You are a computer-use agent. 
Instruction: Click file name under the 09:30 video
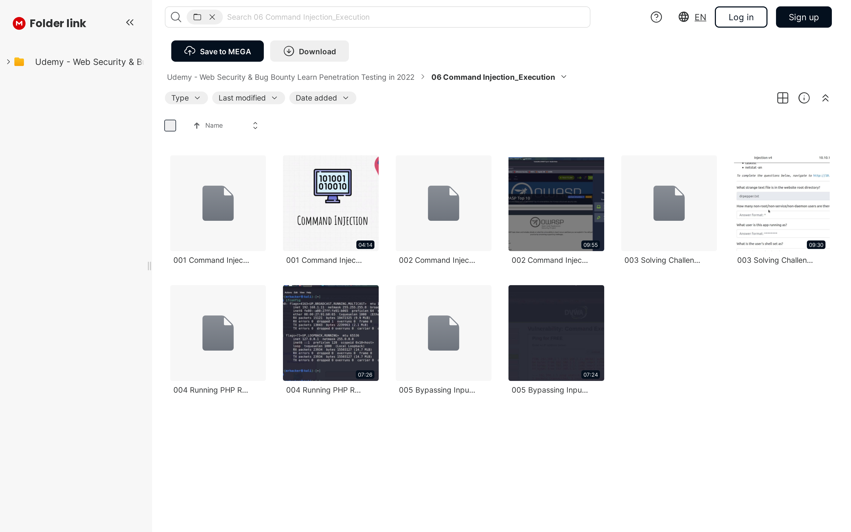coord(775,260)
